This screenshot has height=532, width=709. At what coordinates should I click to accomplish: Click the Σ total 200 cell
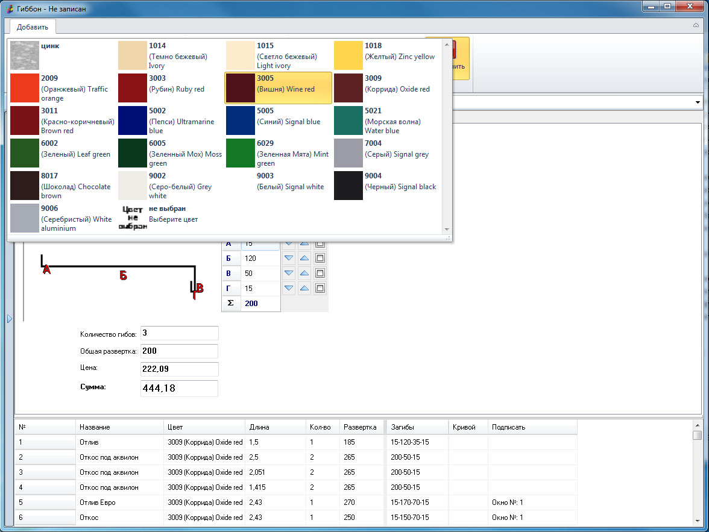pyautogui.click(x=260, y=303)
